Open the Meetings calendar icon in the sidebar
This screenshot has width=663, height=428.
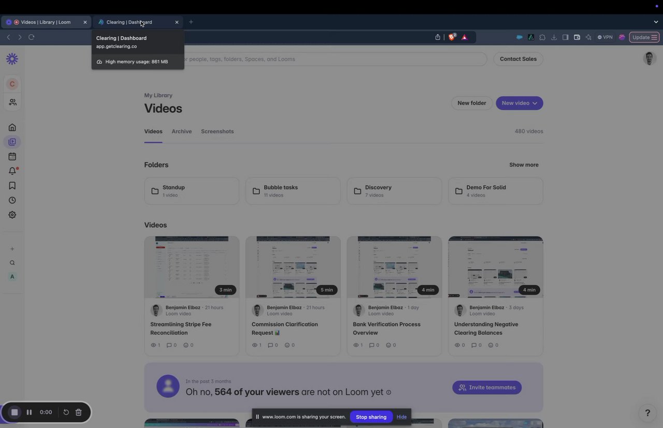click(12, 156)
